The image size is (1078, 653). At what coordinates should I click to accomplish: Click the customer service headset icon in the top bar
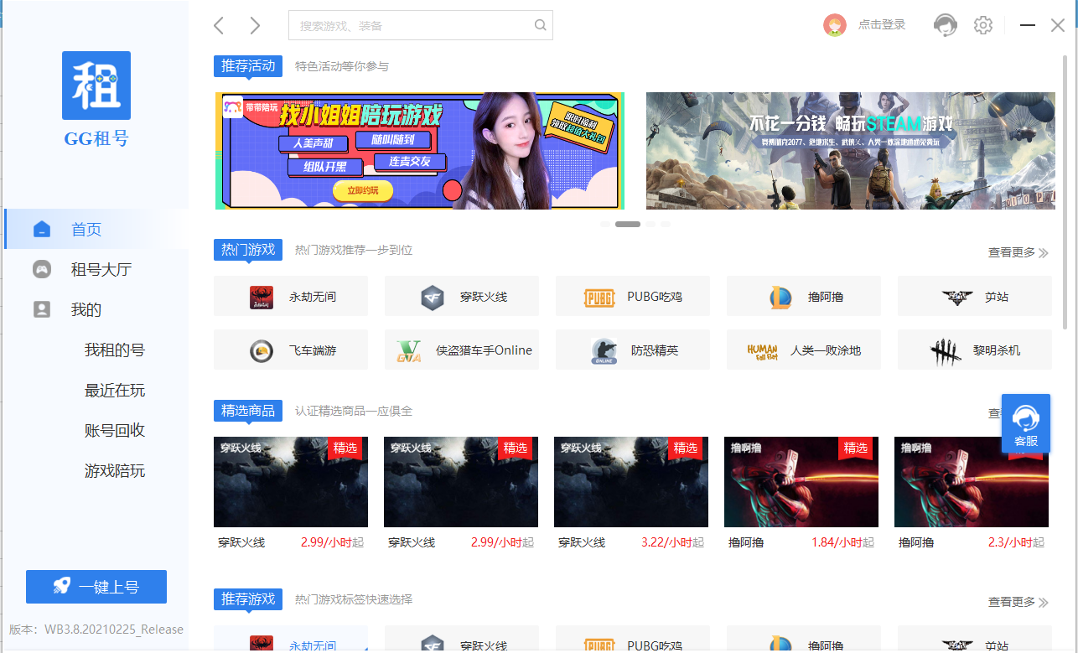946,25
